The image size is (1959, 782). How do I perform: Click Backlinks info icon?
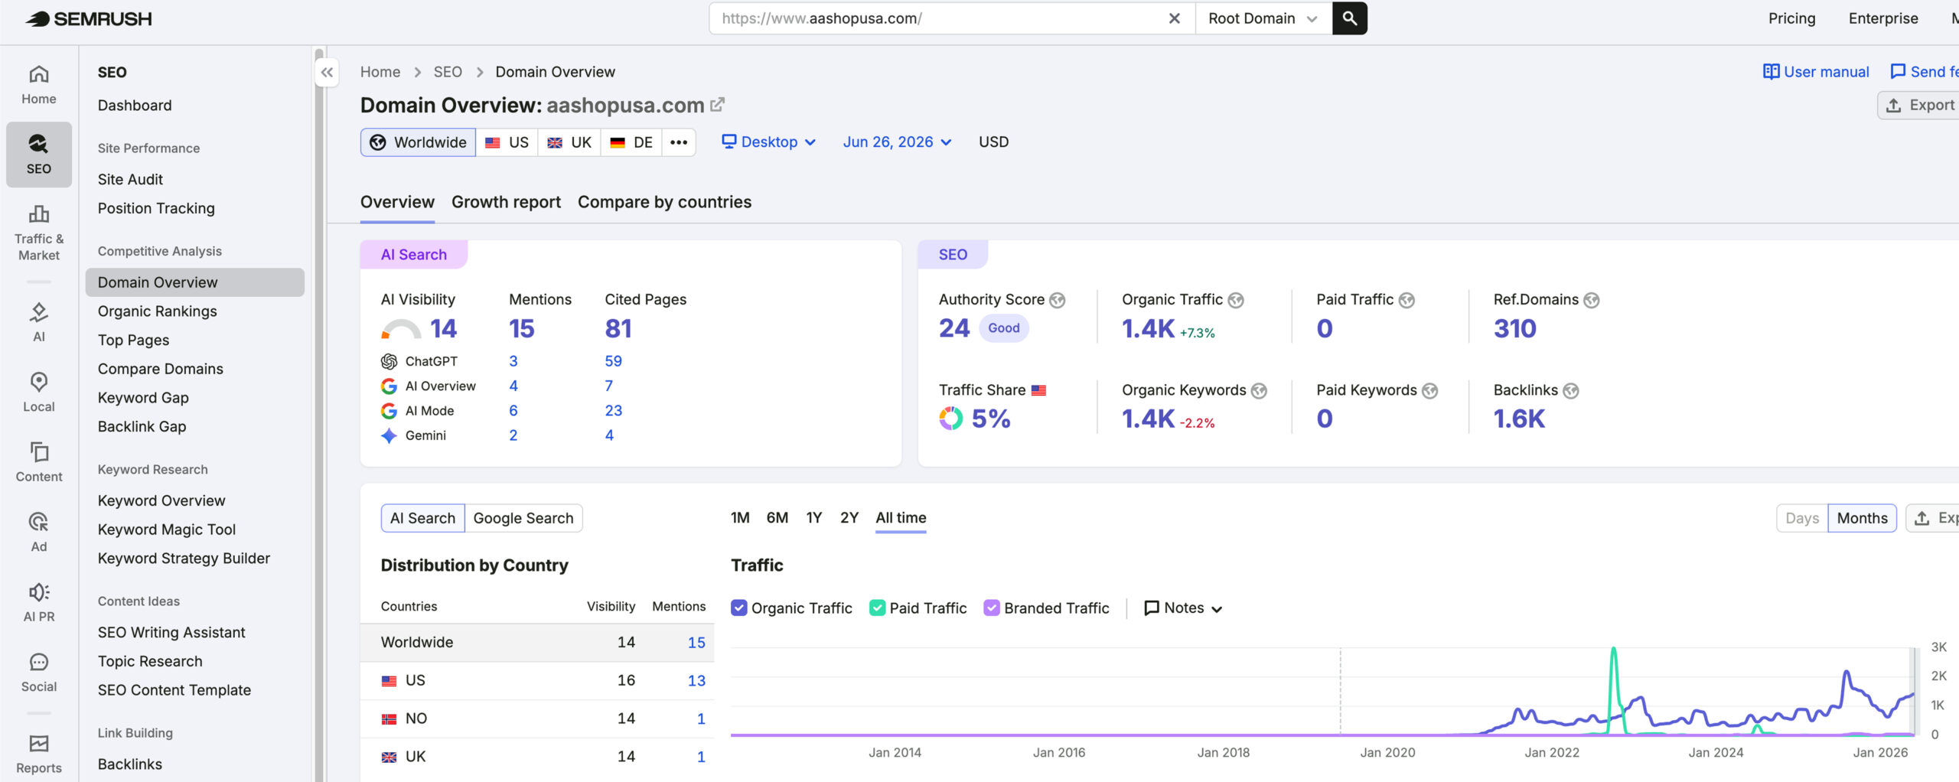(x=1571, y=391)
